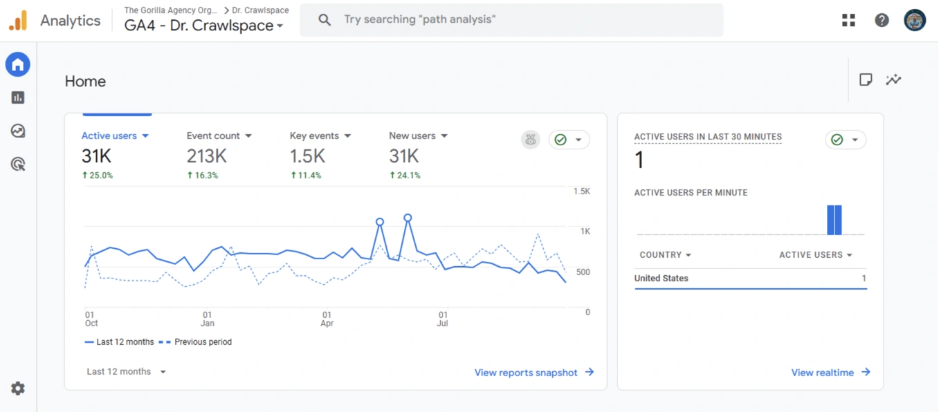Open the account profile avatar
939x412 pixels.
click(x=915, y=20)
